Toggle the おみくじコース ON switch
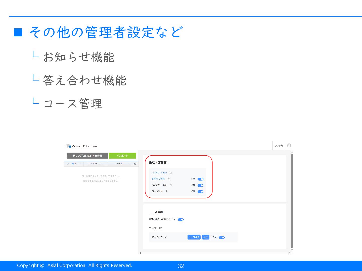Screen dimensions: 362x271 pyautogui.click(x=222, y=237)
